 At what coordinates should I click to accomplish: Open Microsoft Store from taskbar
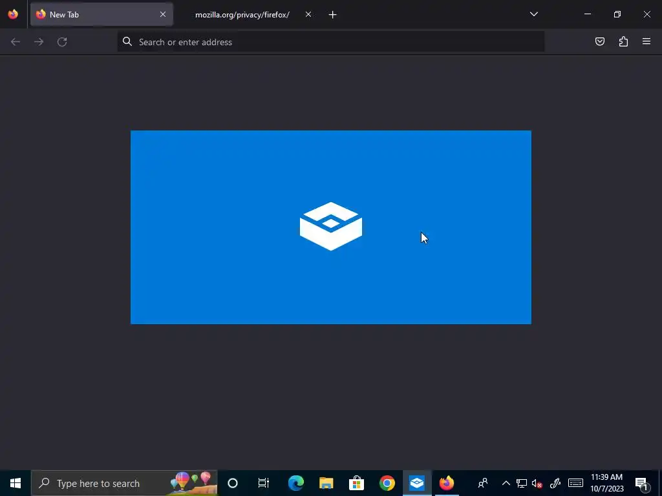356,483
